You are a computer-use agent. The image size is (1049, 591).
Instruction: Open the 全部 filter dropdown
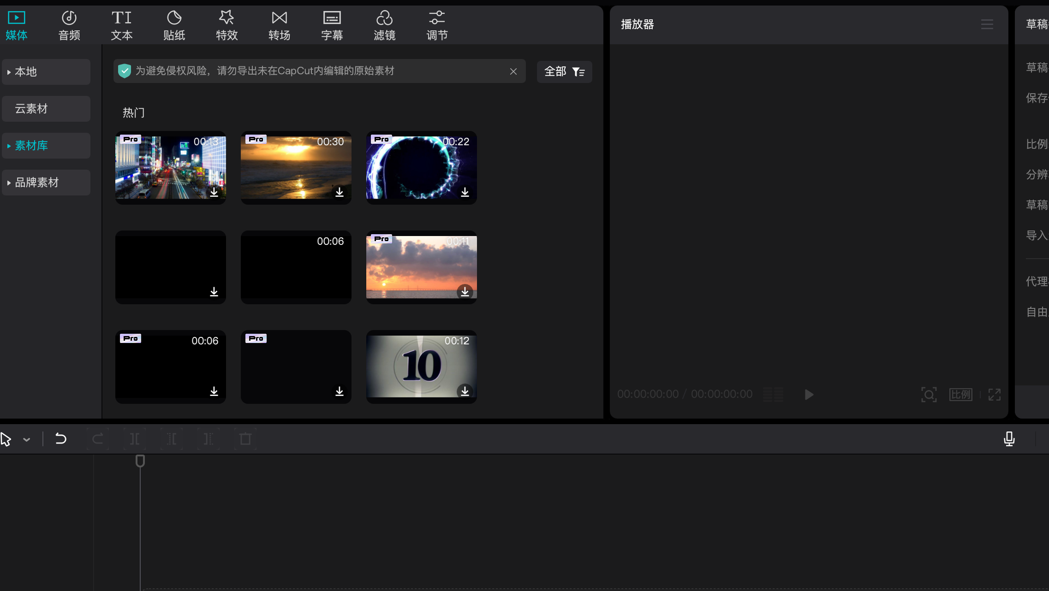[564, 72]
